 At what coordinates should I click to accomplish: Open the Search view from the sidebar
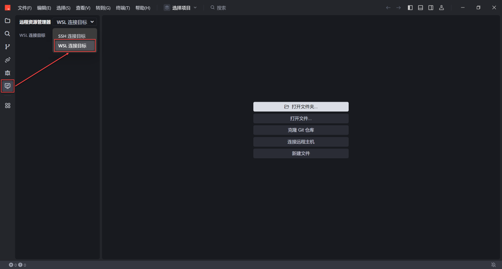tap(7, 33)
